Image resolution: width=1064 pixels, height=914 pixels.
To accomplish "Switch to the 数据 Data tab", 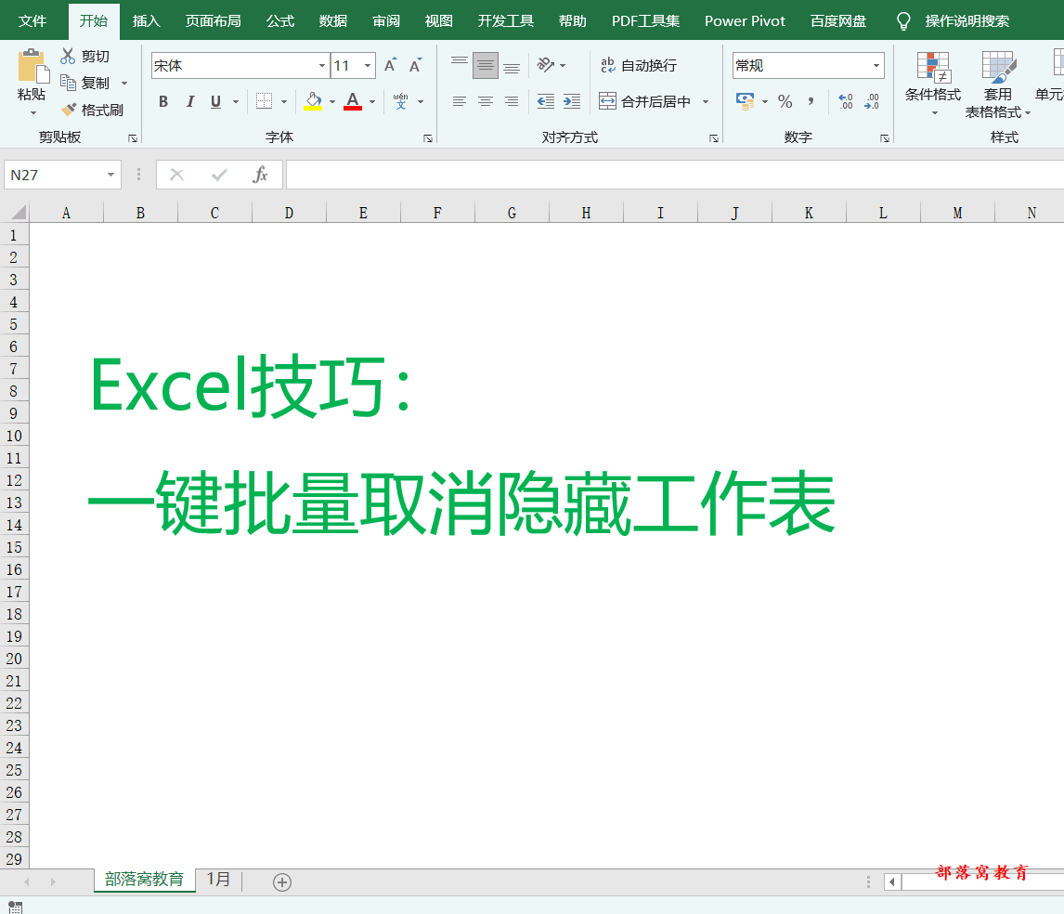I will click(x=333, y=21).
